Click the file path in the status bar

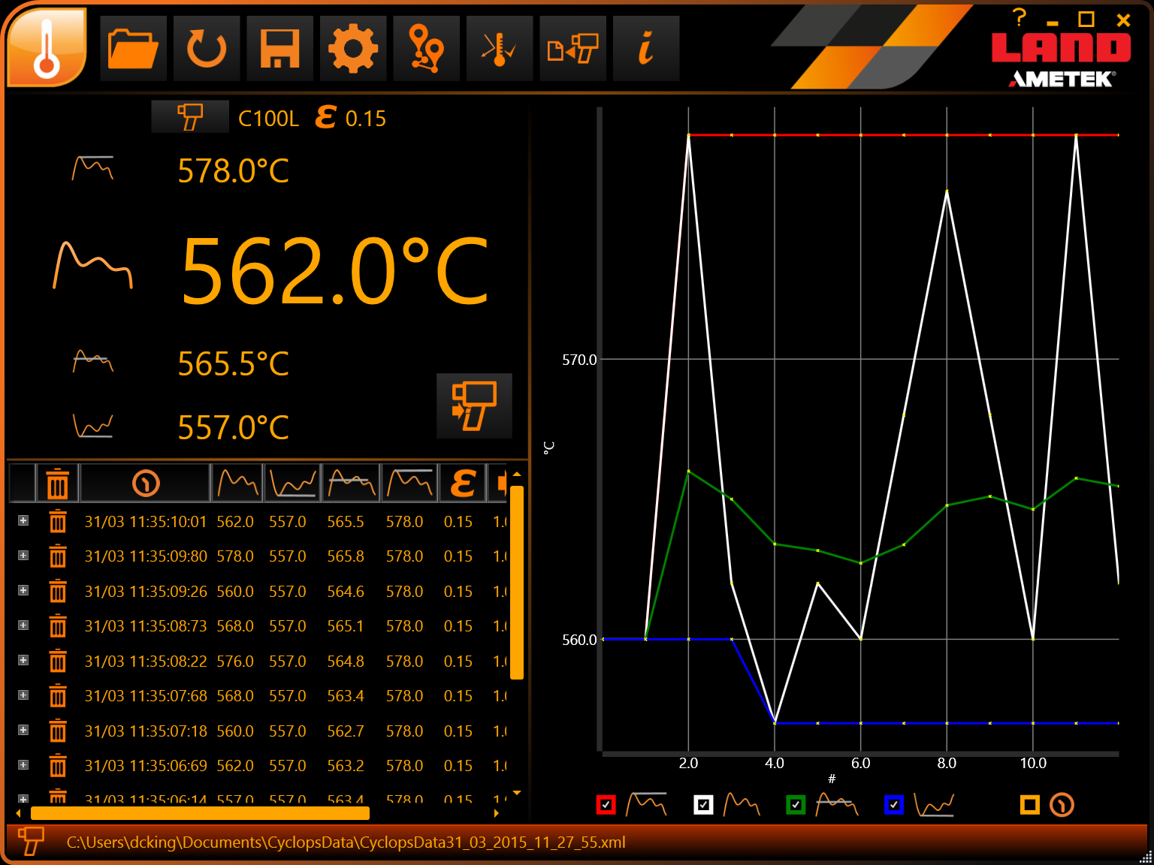[346, 842]
